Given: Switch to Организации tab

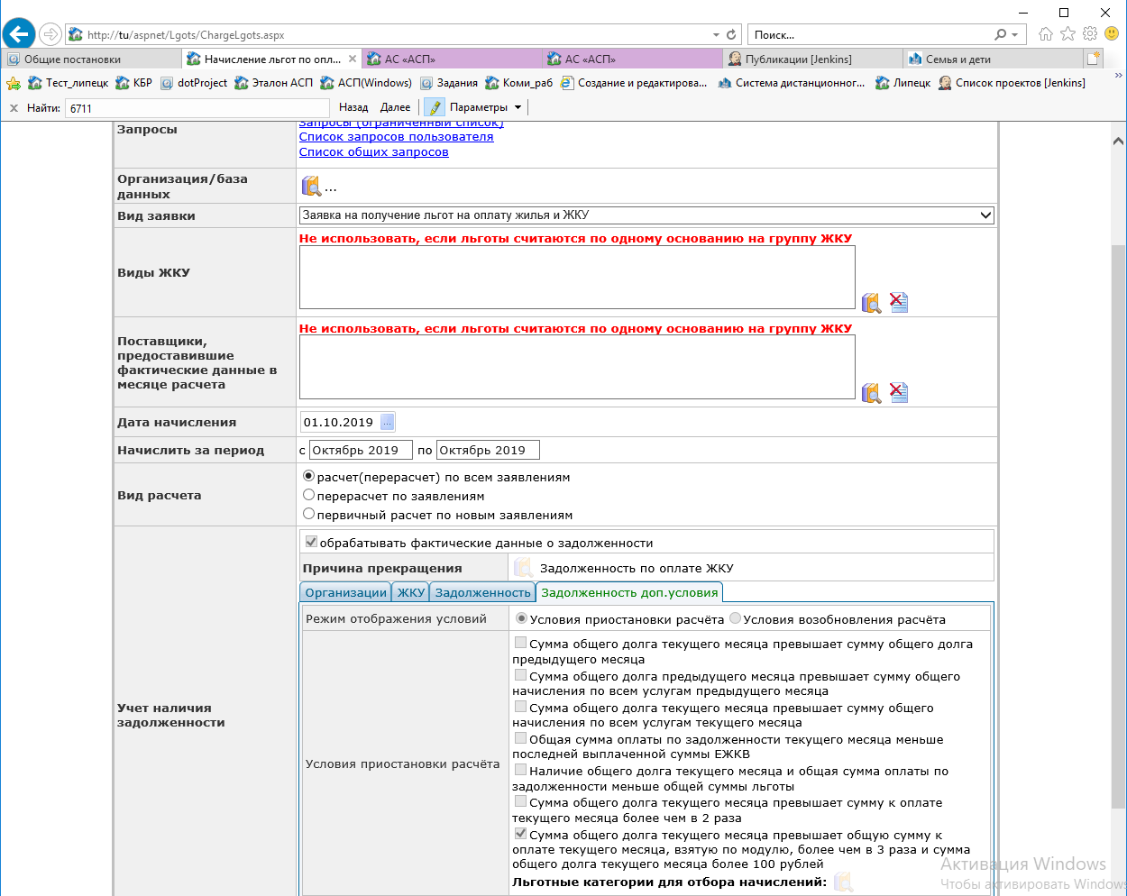Looking at the screenshot, I should (345, 592).
